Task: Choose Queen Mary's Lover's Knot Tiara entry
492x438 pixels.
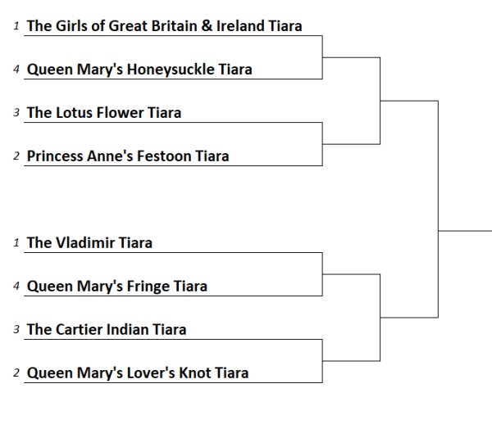Action: click(x=138, y=373)
